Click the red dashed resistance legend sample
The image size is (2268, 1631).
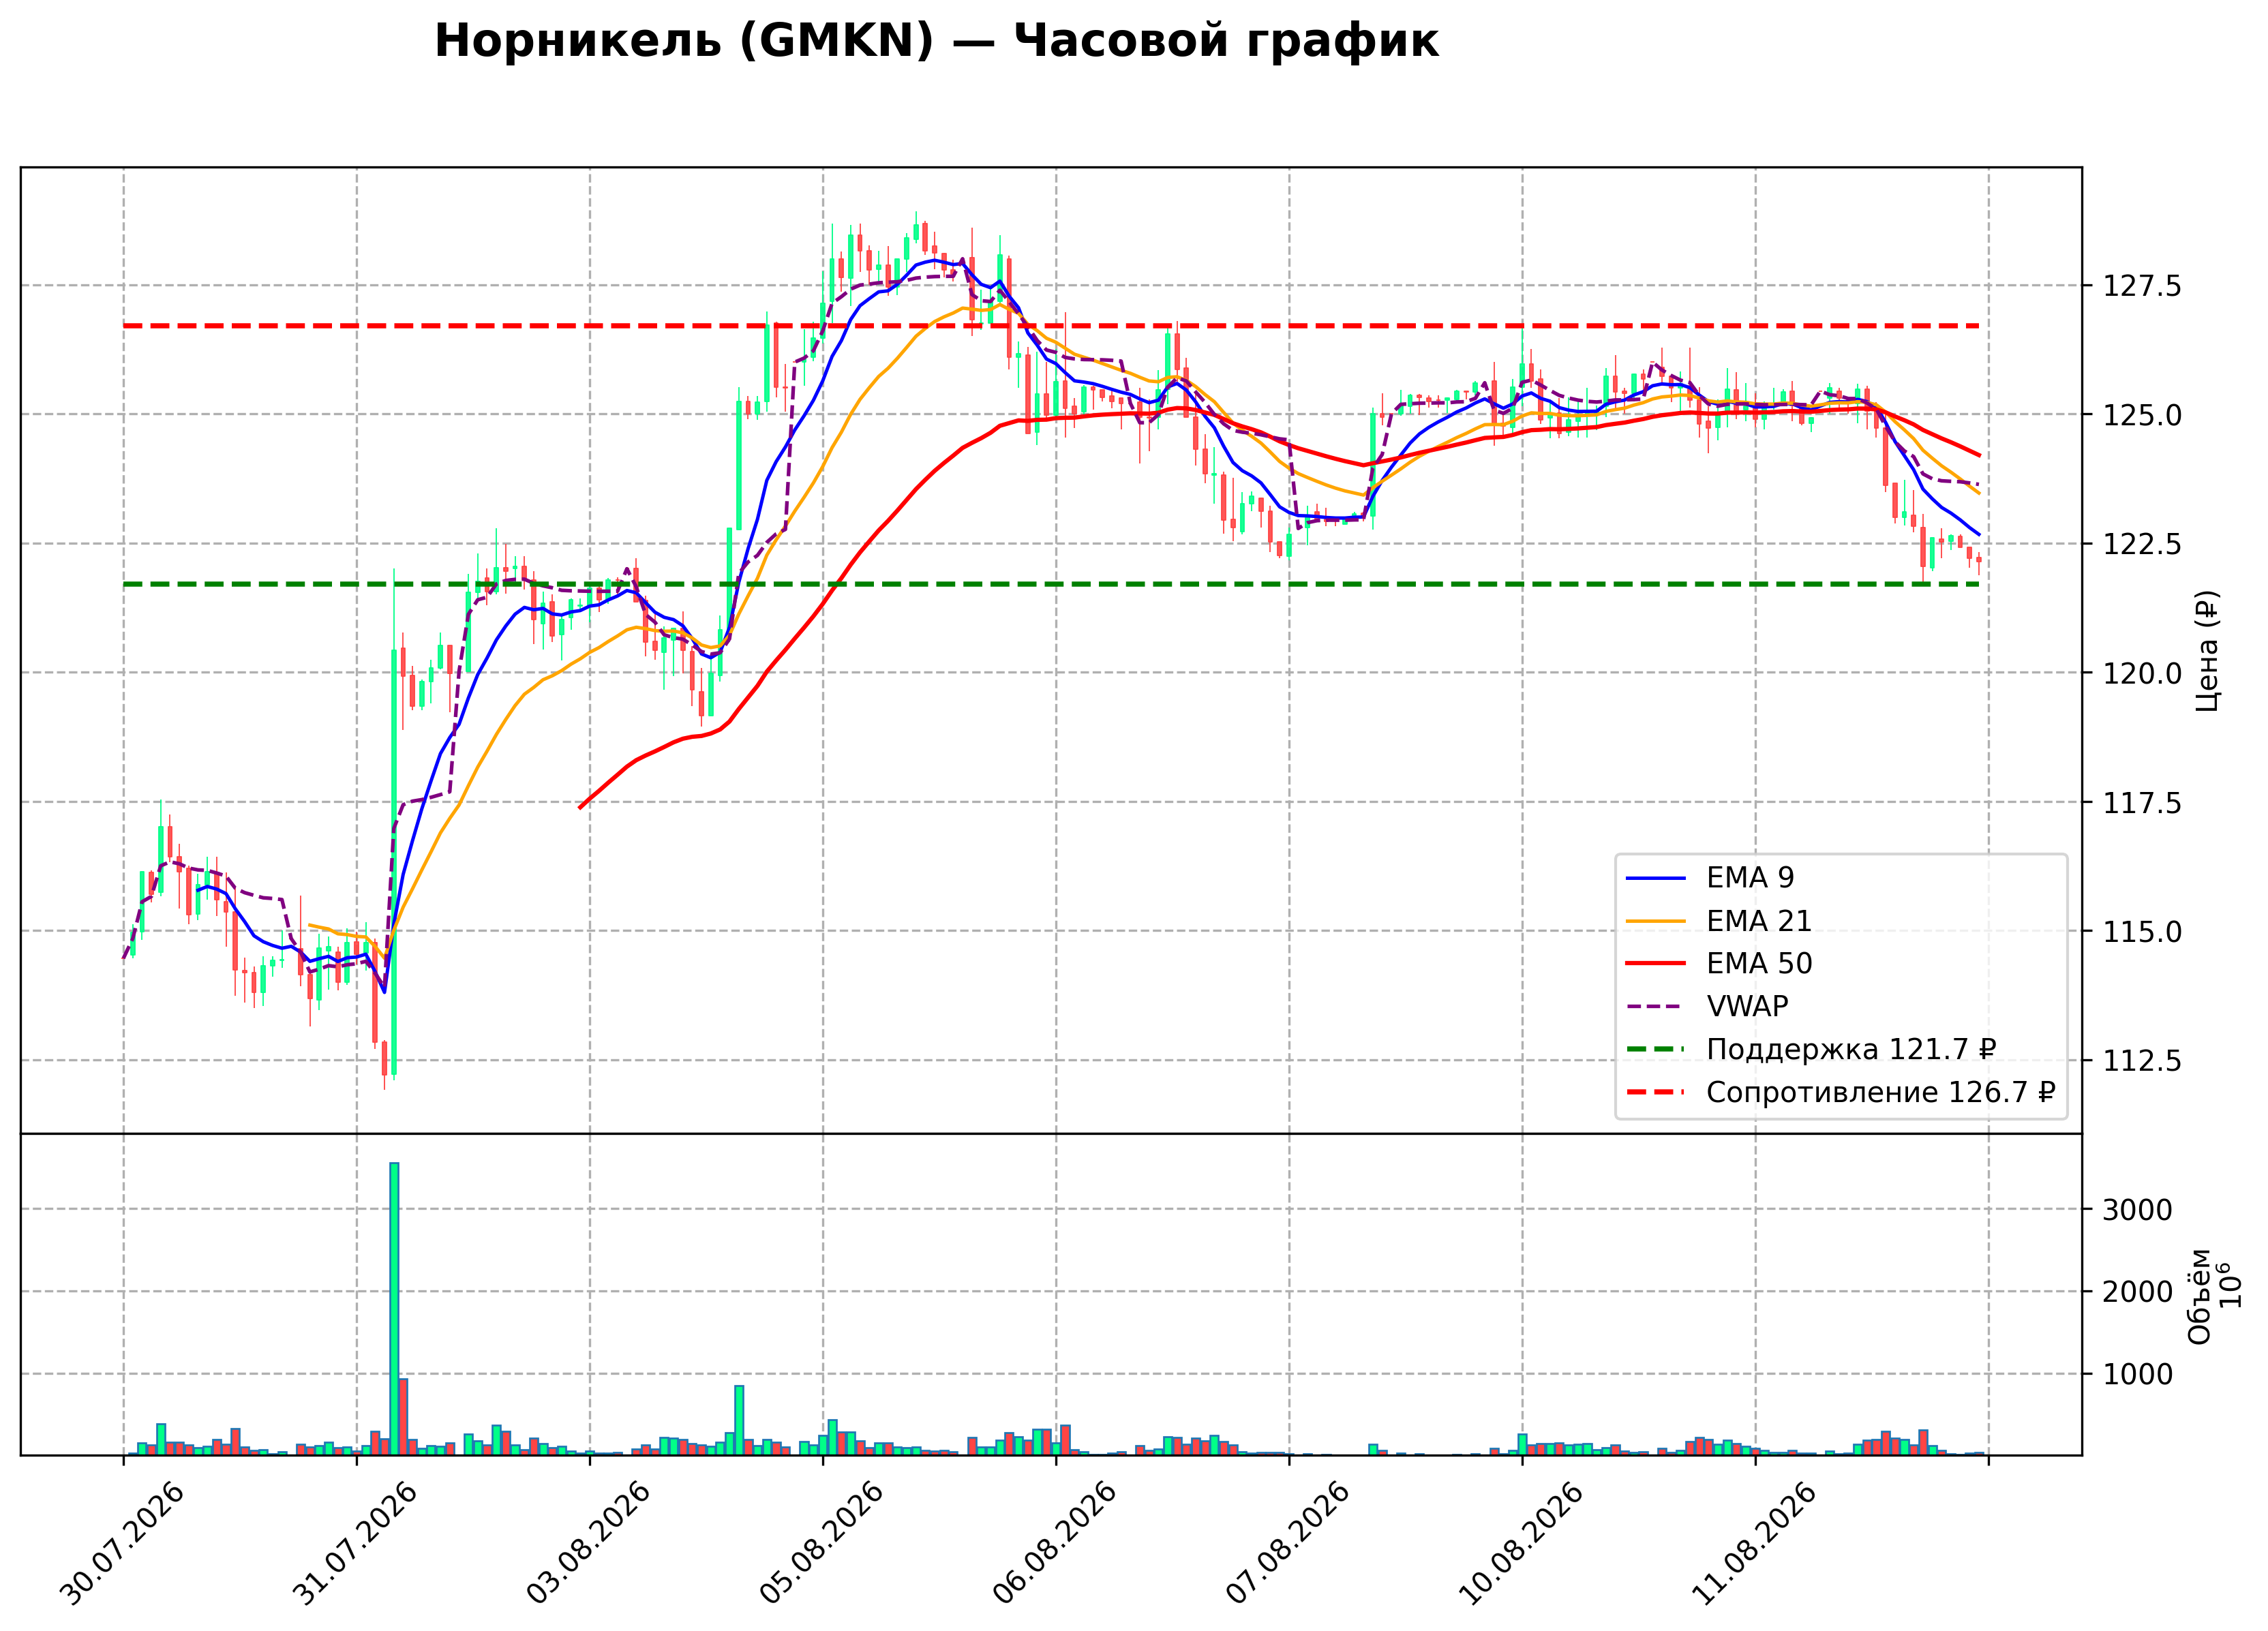click(x=1656, y=1093)
